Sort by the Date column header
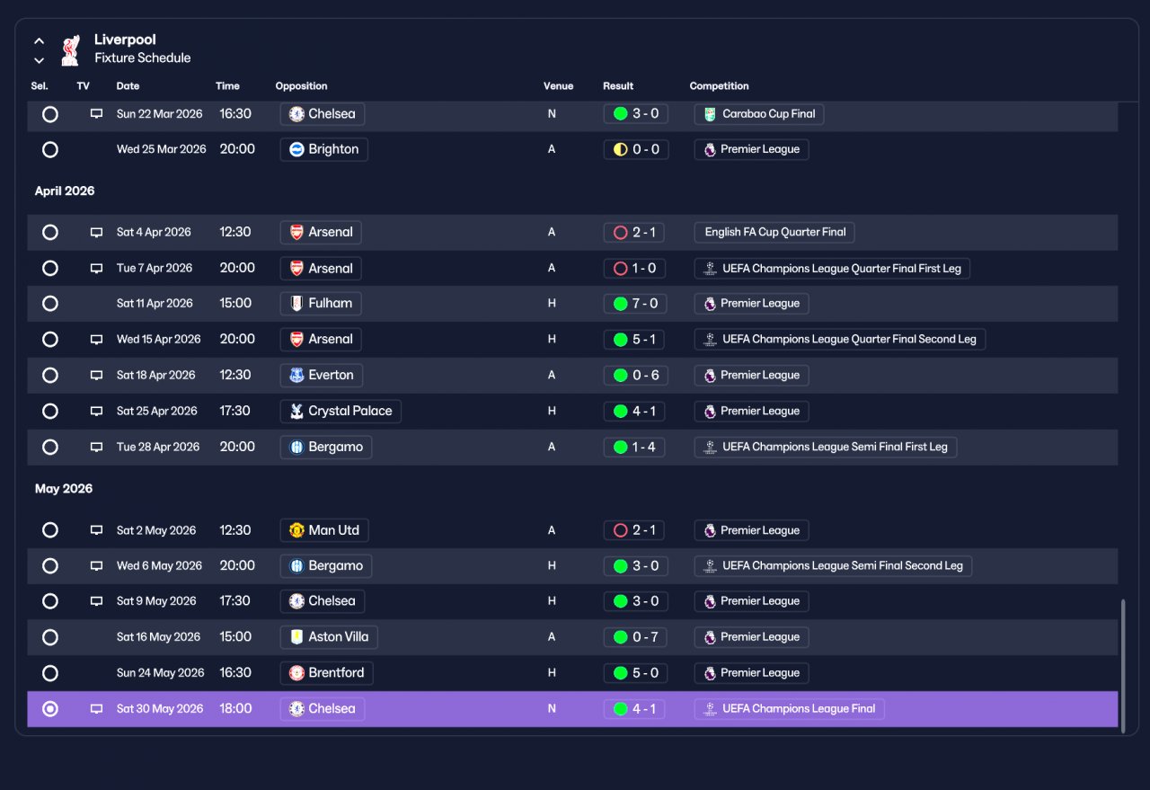Viewport: 1150px width, 790px height. coord(128,86)
